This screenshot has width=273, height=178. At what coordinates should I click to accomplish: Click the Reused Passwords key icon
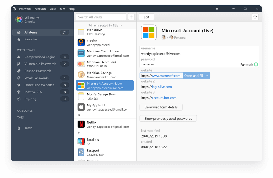(19, 71)
